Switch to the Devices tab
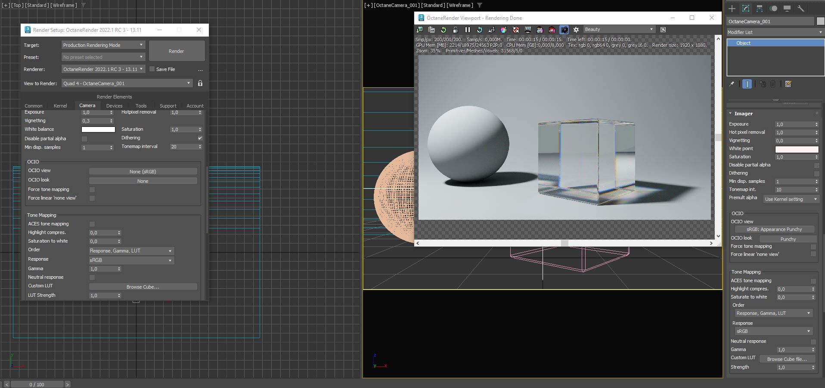This screenshot has width=825, height=388. click(114, 106)
